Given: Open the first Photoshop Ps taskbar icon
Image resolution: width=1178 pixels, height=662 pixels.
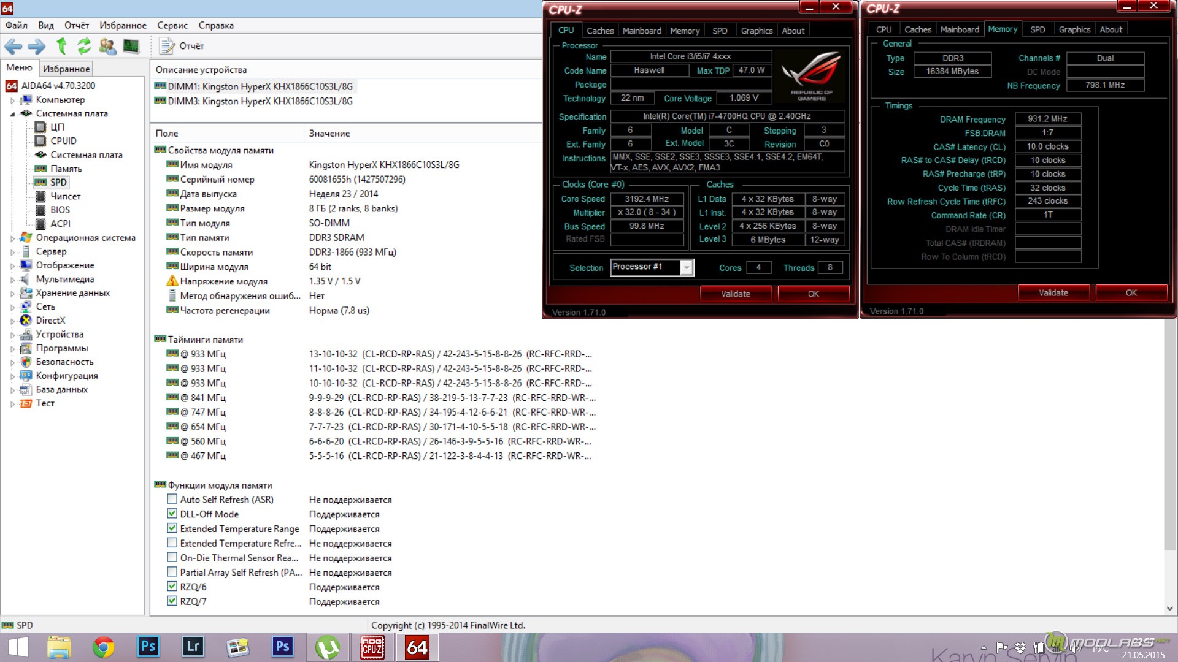Looking at the screenshot, I should point(148,647).
